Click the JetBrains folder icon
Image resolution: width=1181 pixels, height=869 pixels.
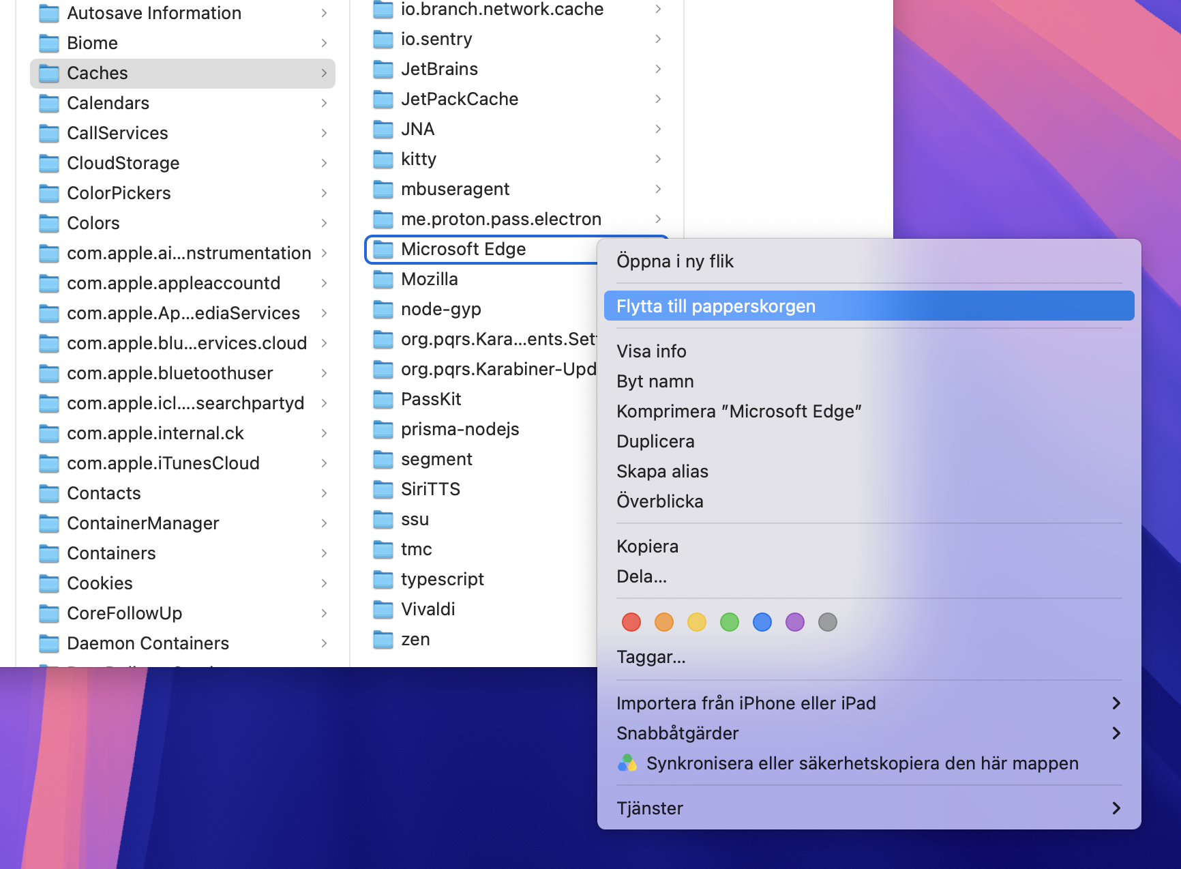pos(383,69)
